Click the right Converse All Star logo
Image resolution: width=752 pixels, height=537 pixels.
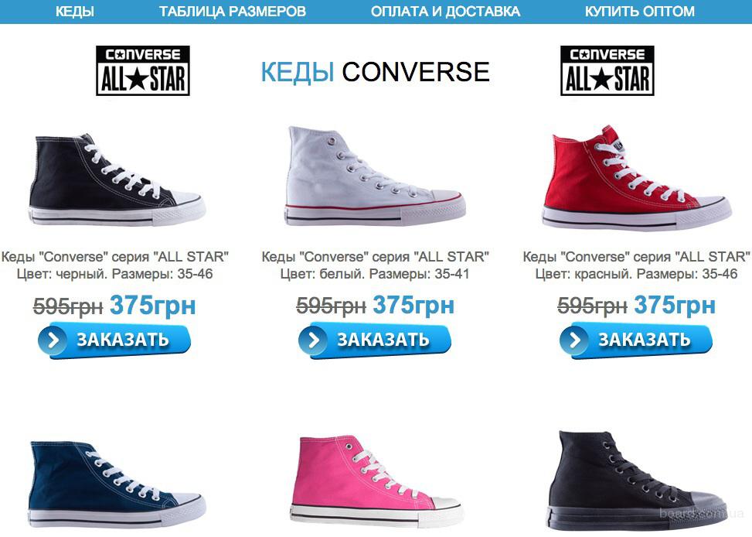(607, 70)
